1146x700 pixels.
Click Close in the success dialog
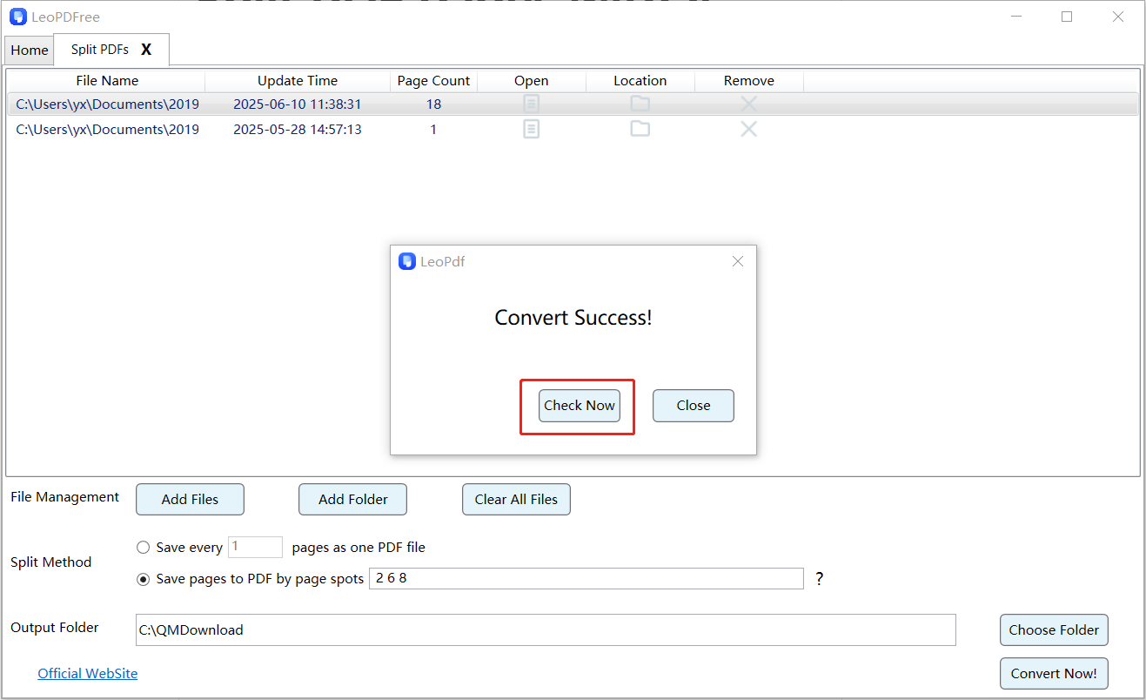(694, 406)
